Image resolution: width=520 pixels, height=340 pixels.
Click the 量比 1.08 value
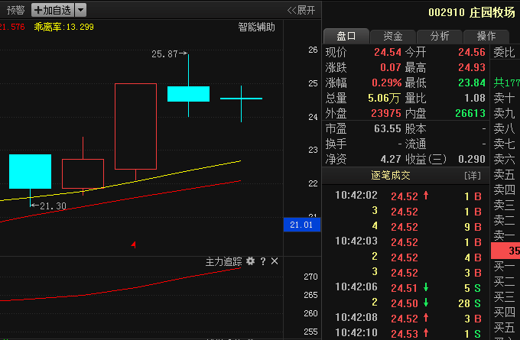point(475,98)
